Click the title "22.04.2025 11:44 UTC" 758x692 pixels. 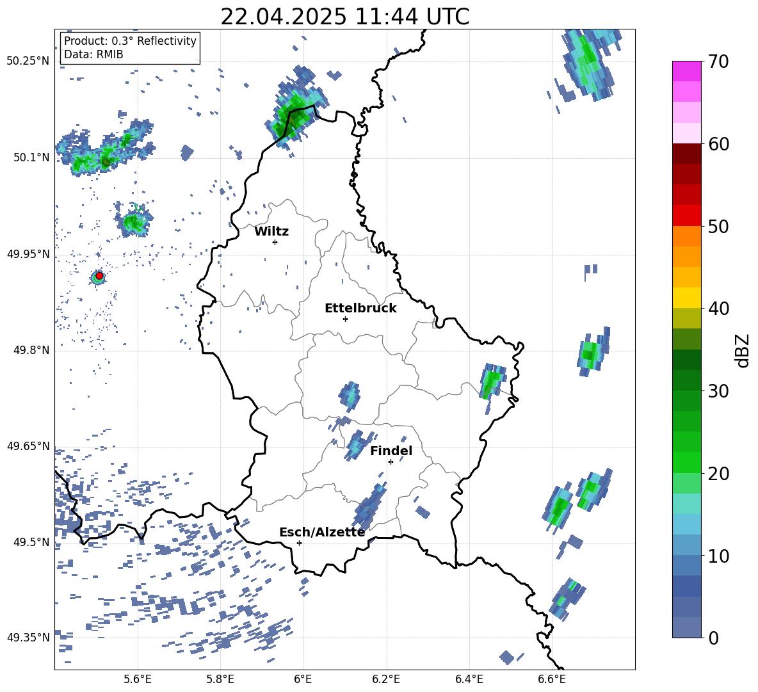point(344,17)
